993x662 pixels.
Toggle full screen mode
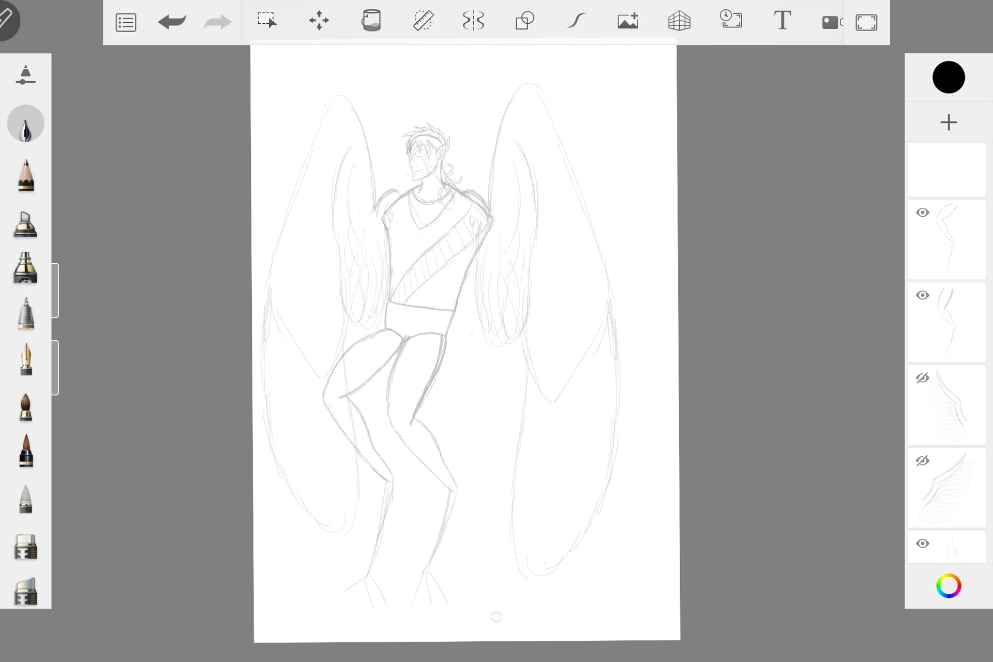click(866, 22)
